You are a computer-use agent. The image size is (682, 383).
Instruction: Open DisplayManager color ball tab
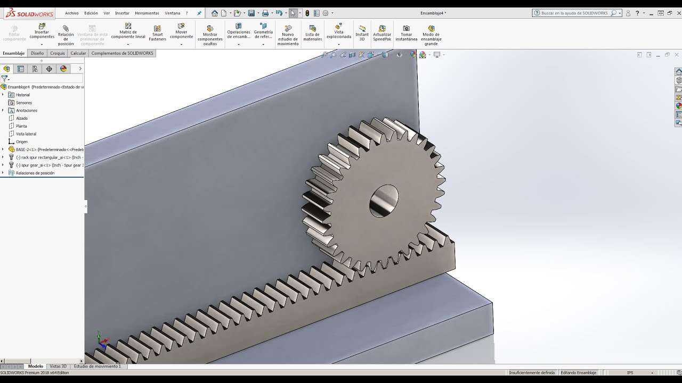63,69
